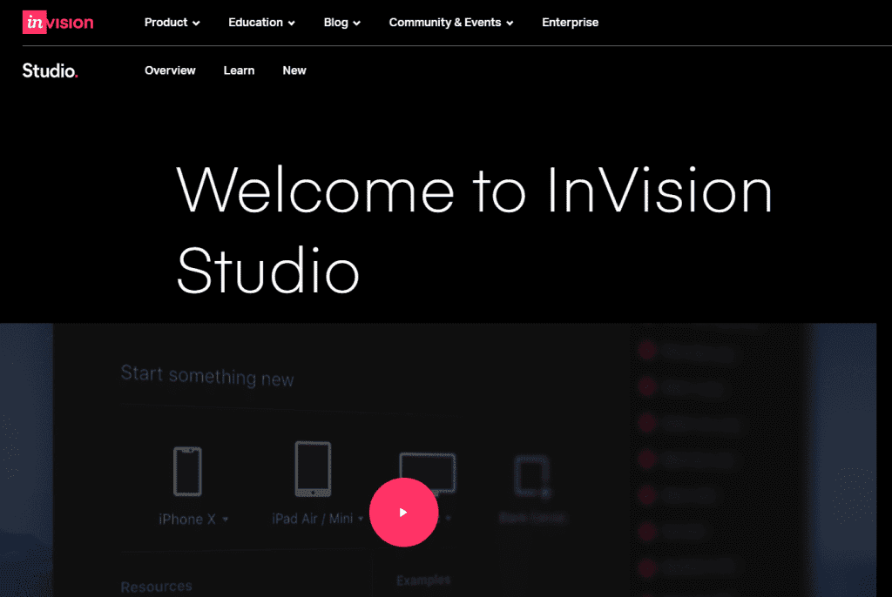Open the New tab in Studio nav

[x=294, y=70]
